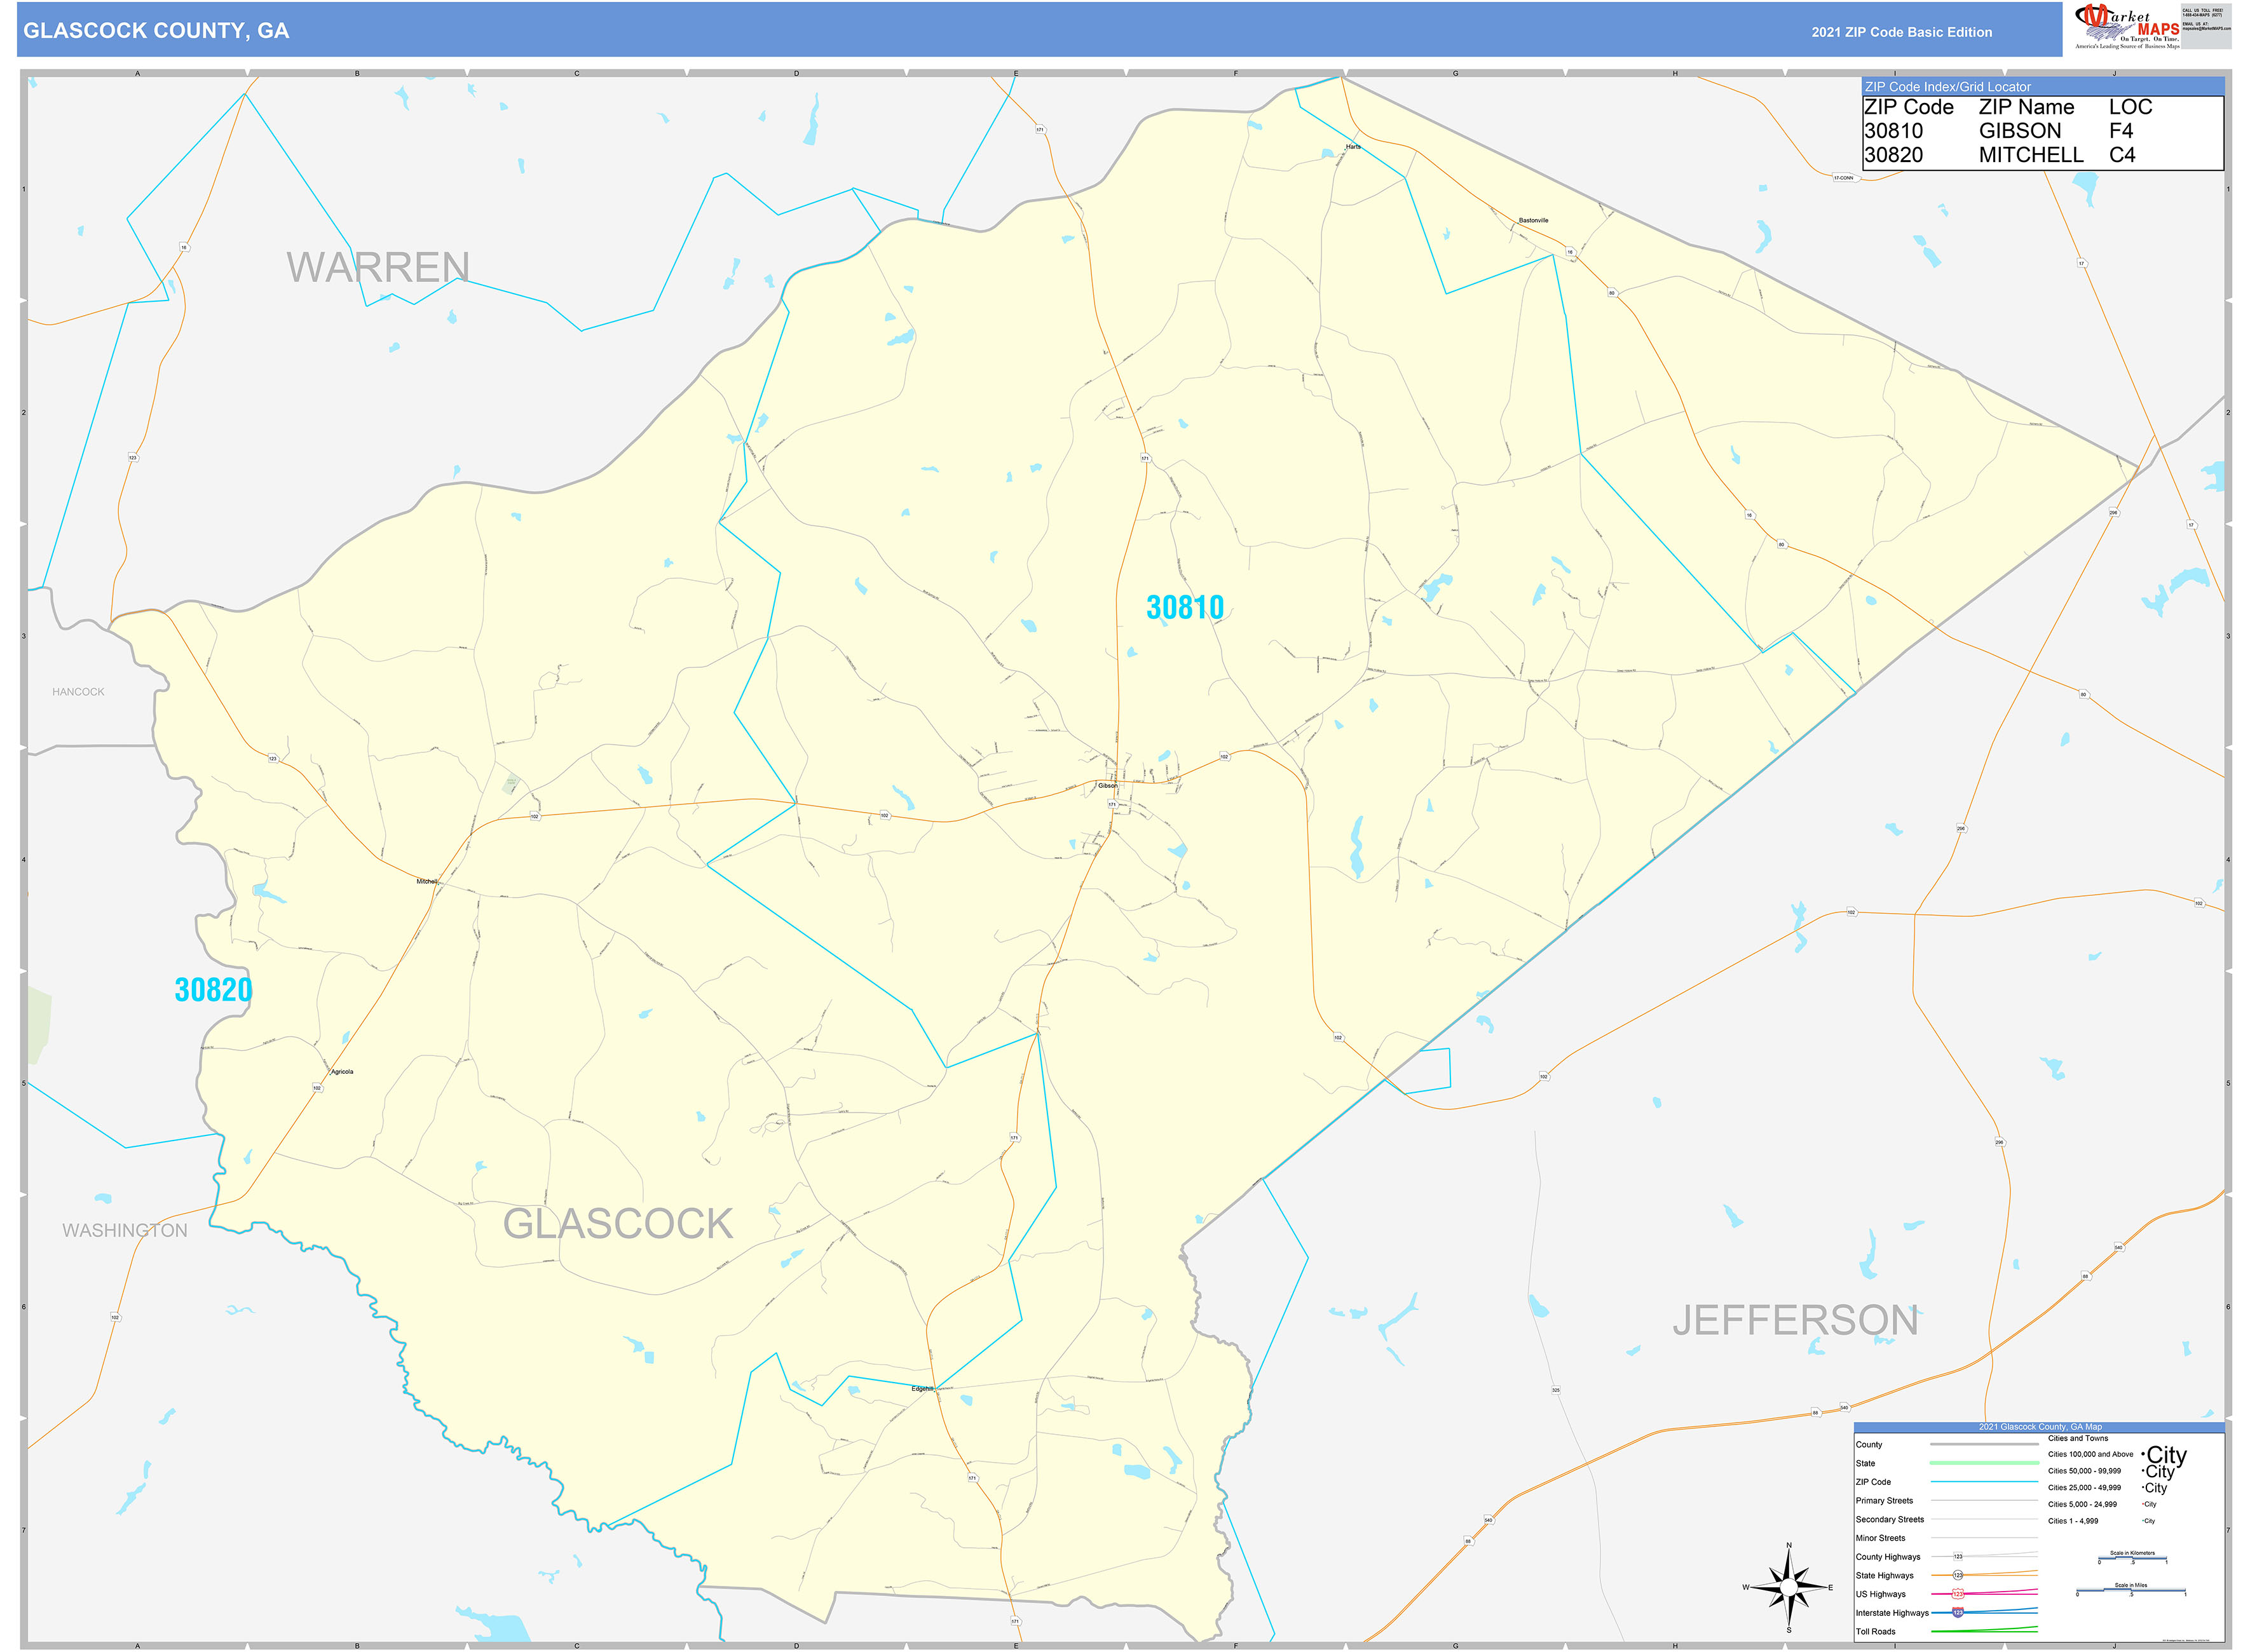Click the 2021 Glascock County GA Map legend title
The height and width of the screenshot is (1652, 2243).
(2041, 1427)
